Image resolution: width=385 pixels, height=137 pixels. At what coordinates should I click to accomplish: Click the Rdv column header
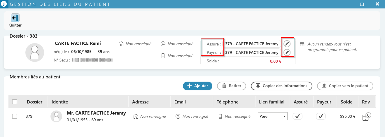click(x=366, y=102)
